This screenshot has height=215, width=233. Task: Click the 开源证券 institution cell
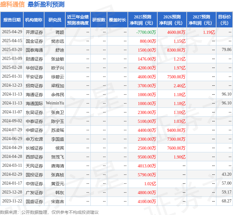click(x=34, y=32)
